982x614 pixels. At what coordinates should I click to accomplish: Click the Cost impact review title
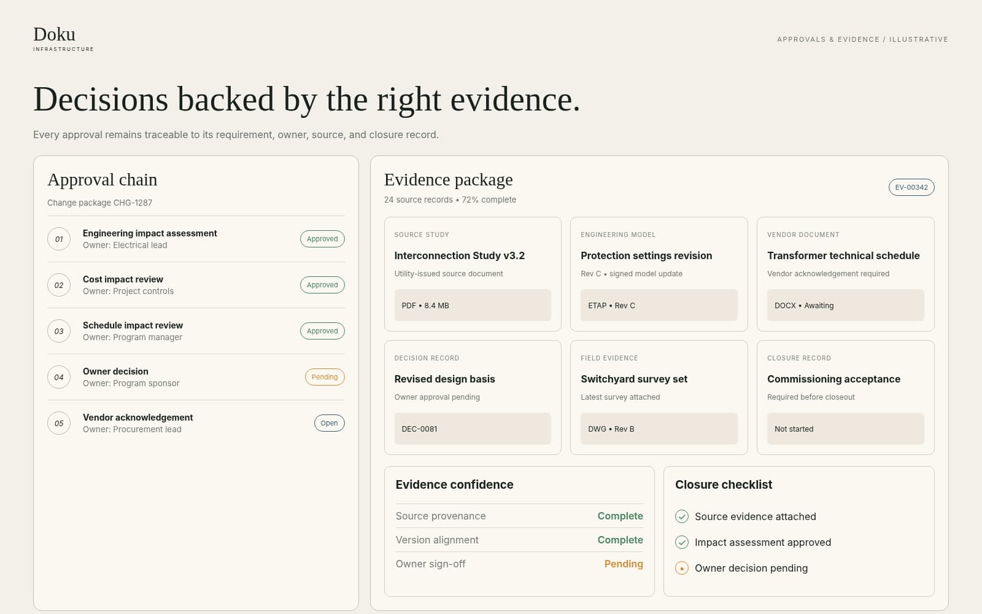pos(123,279)
